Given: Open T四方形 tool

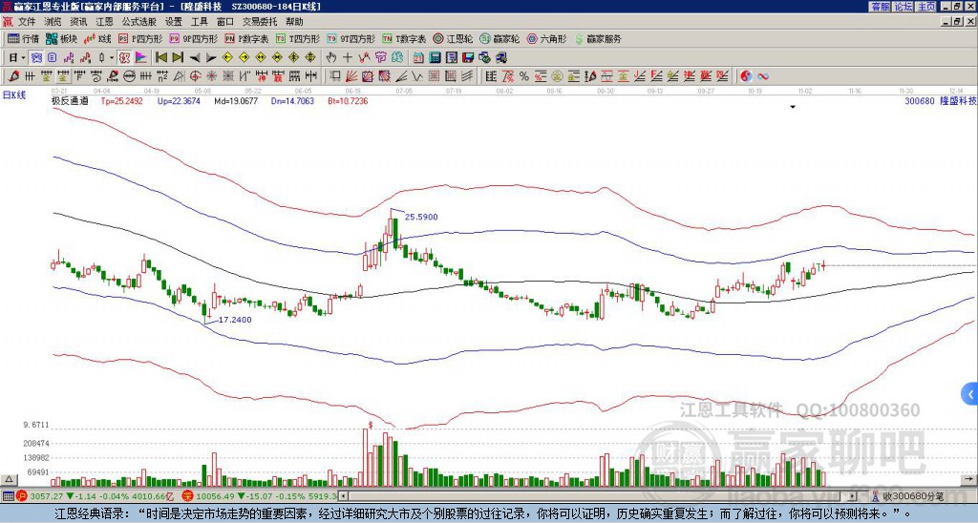Looking at the screenshot, I should click(298, 38).
